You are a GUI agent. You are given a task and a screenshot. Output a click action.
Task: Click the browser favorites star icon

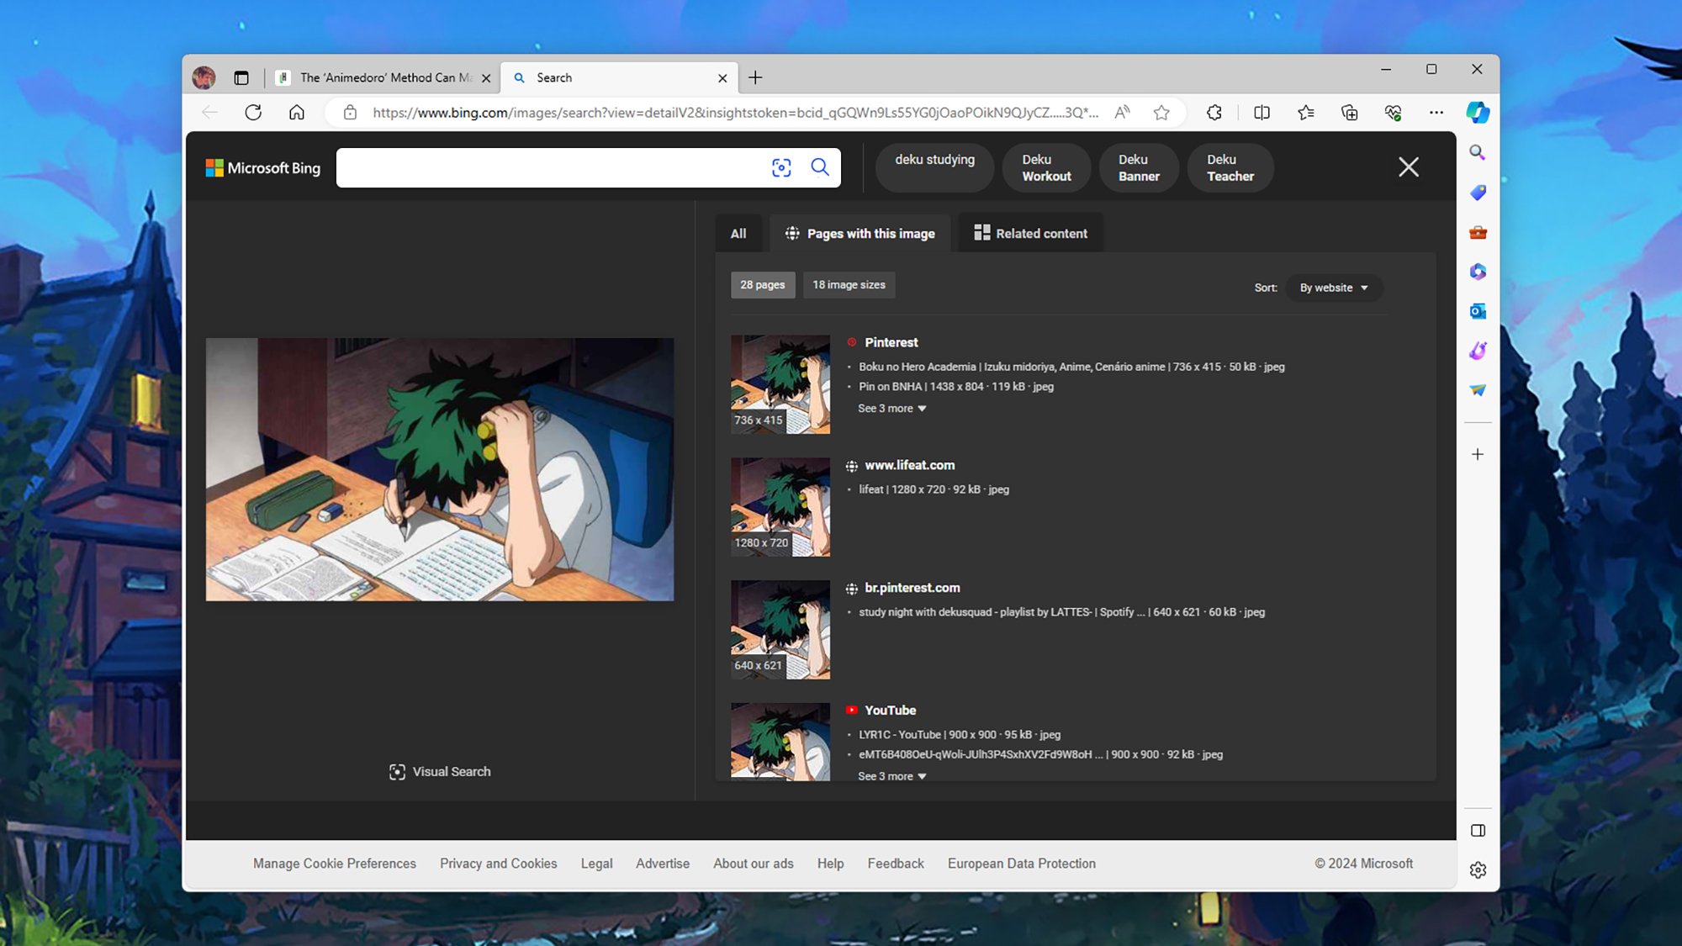point(1162,112)
